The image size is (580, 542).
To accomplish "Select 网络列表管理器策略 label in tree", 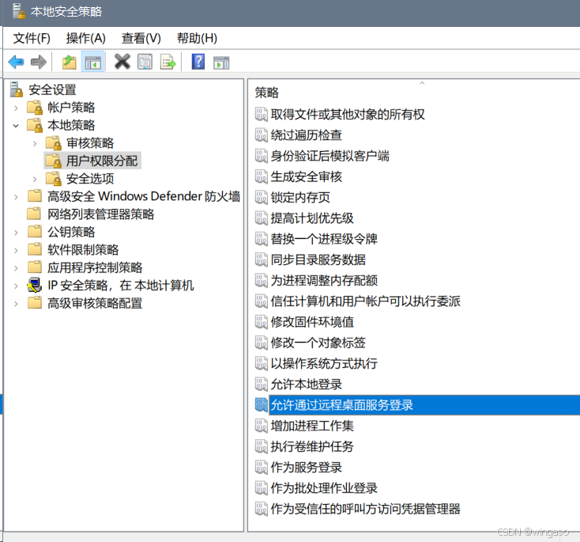I will pos(100,214).
